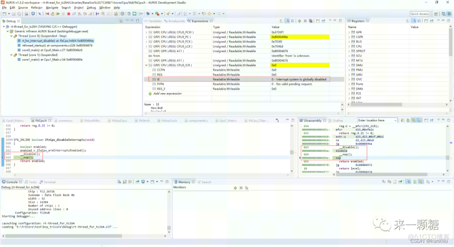Click the Remove all expressions double-X icon

(310, 21)
